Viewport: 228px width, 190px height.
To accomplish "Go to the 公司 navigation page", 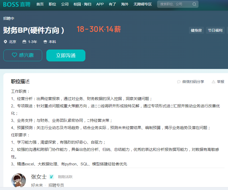I will pos(65,4).
